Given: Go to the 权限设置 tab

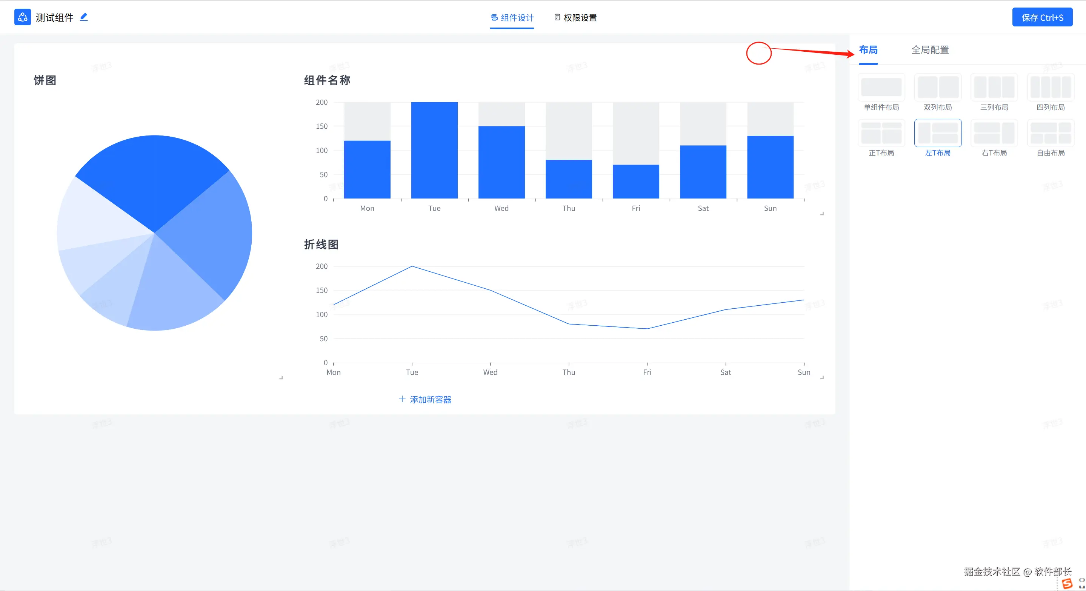Looking at the screenshot, I should (575, 18).
